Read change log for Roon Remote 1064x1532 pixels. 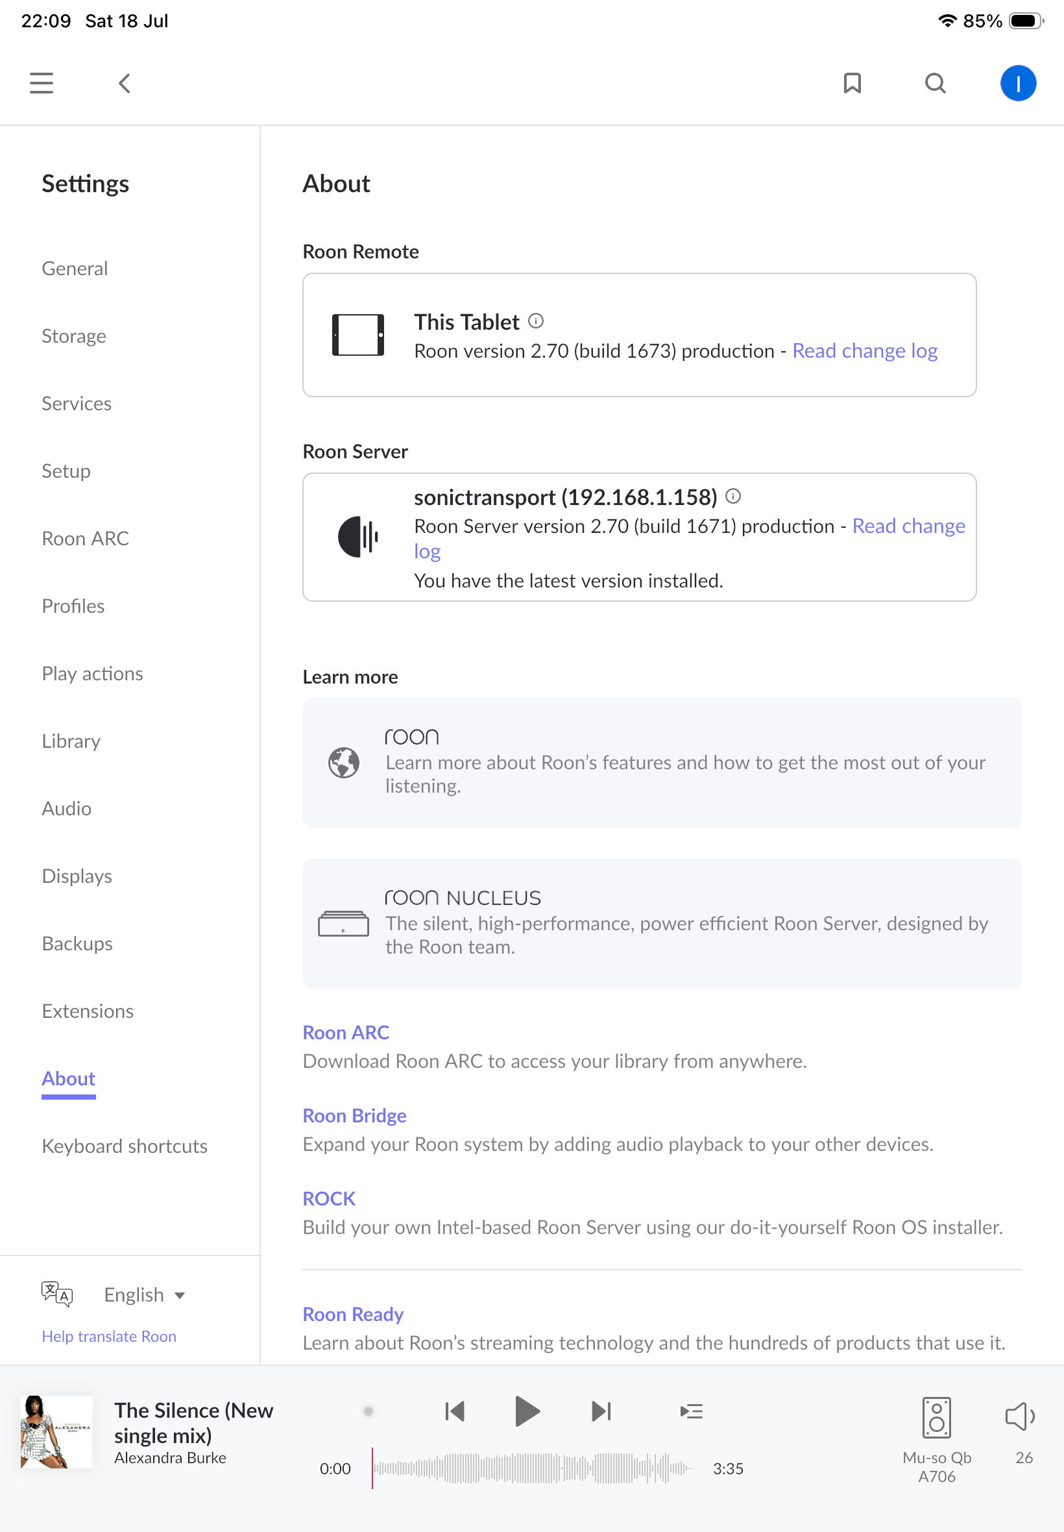tap(865, 350)
